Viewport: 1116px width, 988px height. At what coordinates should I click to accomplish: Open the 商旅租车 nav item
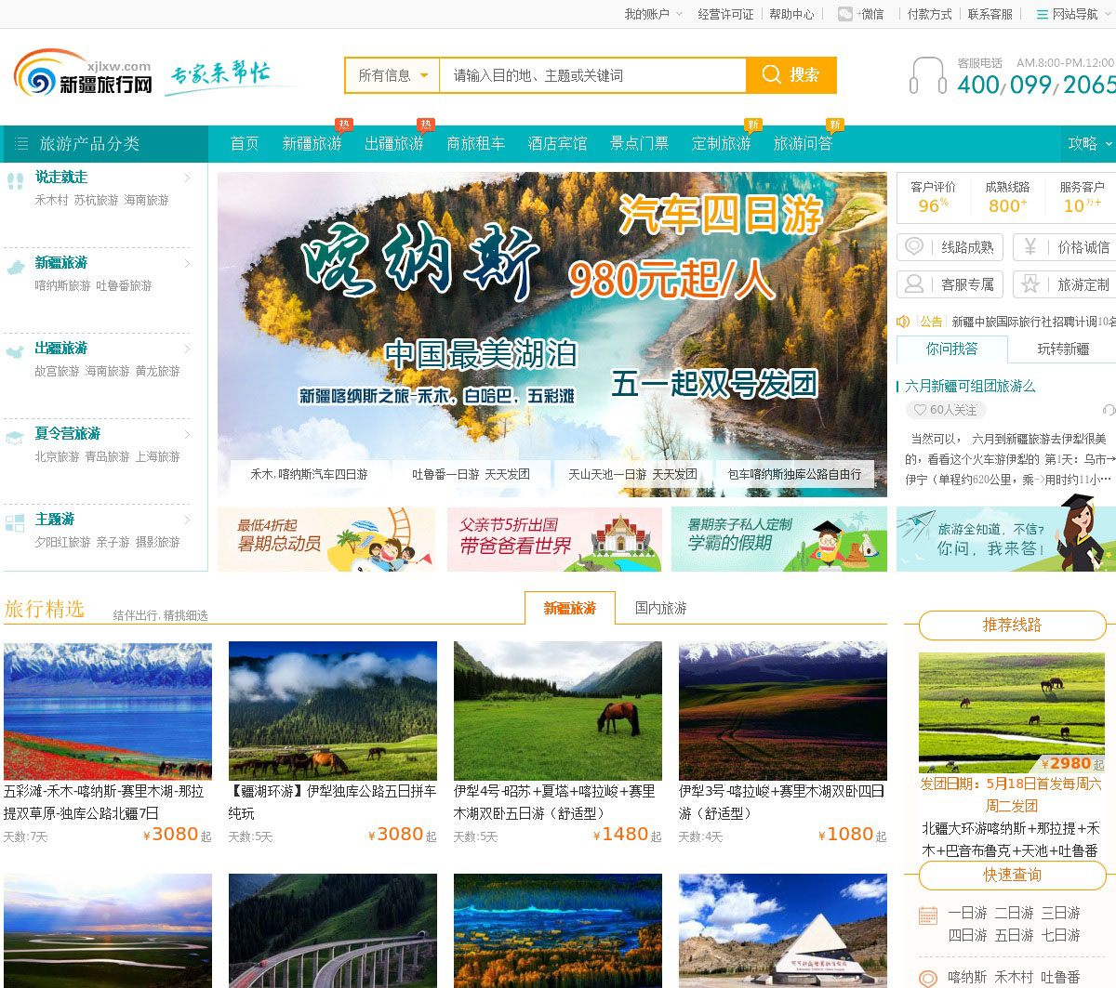click(475, 144)
